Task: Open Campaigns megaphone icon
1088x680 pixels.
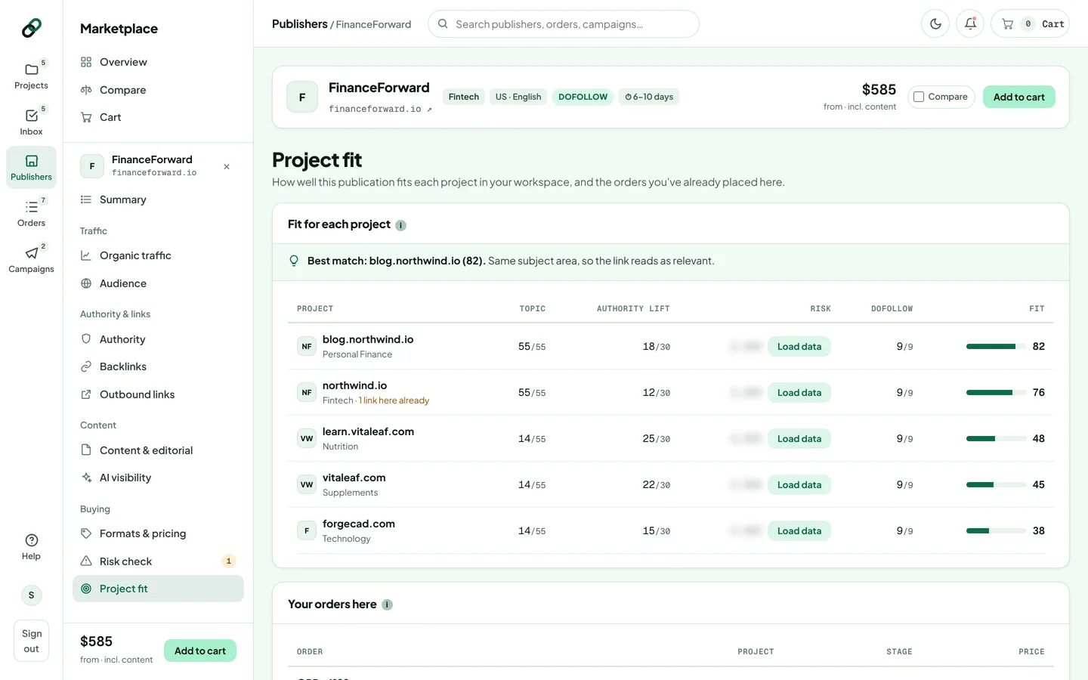Action: [31, 259]
